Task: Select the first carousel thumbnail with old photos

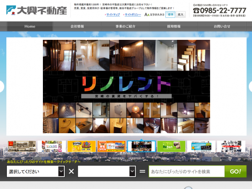Action: [22, 146]
